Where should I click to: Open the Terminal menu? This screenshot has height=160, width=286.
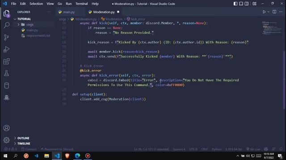click(x=81, y=4)
